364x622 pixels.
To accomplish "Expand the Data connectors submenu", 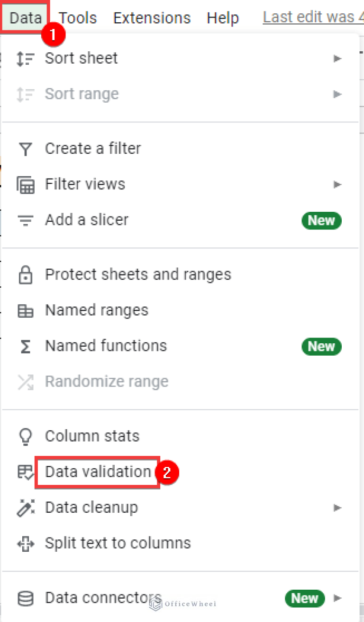I will click(337, 598).
